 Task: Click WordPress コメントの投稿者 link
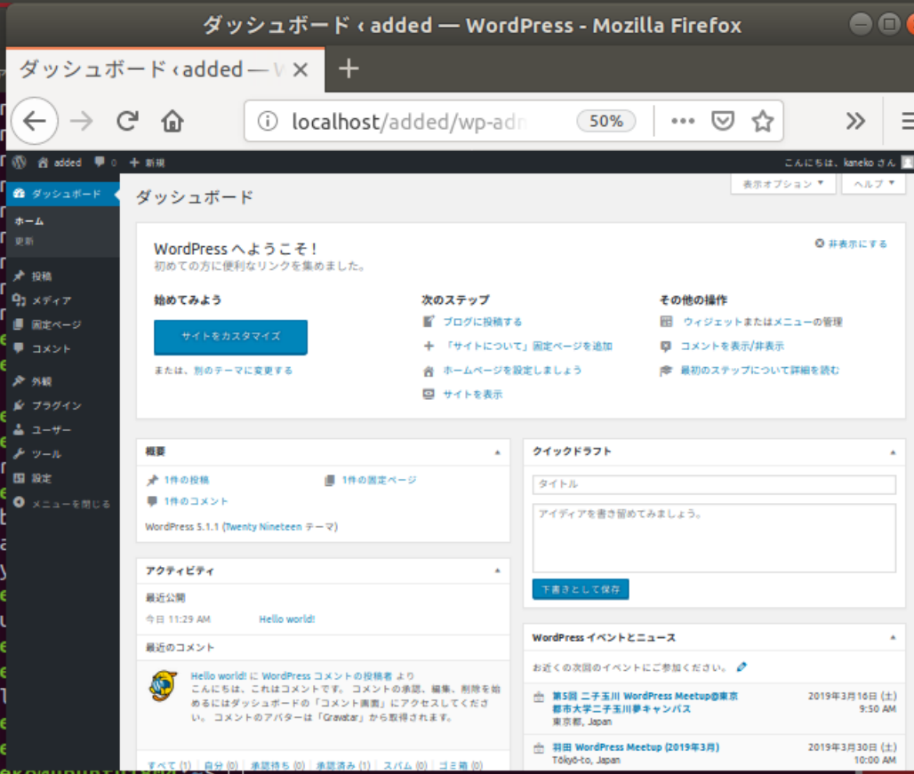point(327,675)
